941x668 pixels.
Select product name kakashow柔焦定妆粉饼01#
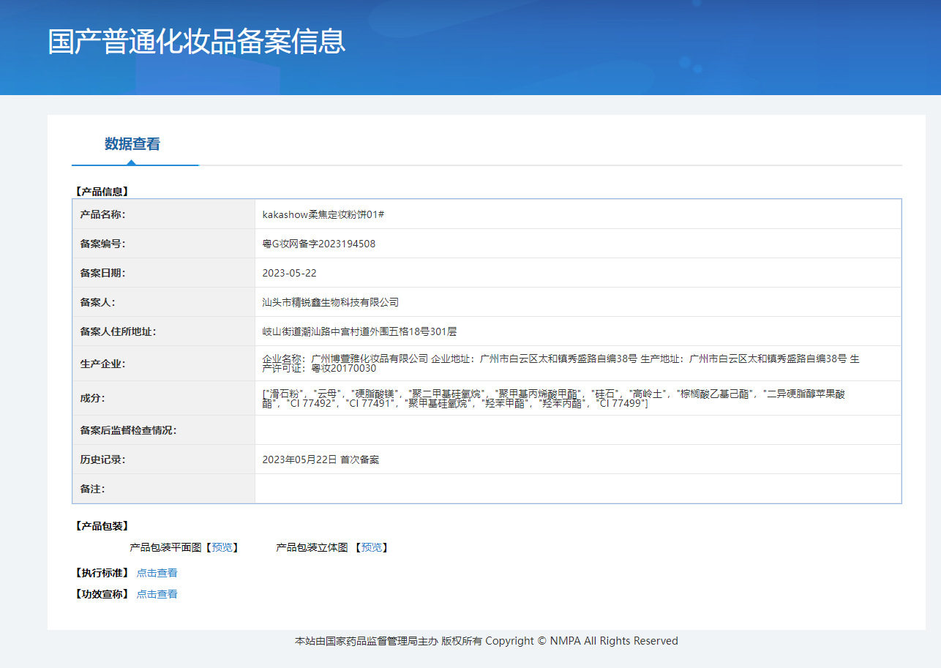(323, 214)
